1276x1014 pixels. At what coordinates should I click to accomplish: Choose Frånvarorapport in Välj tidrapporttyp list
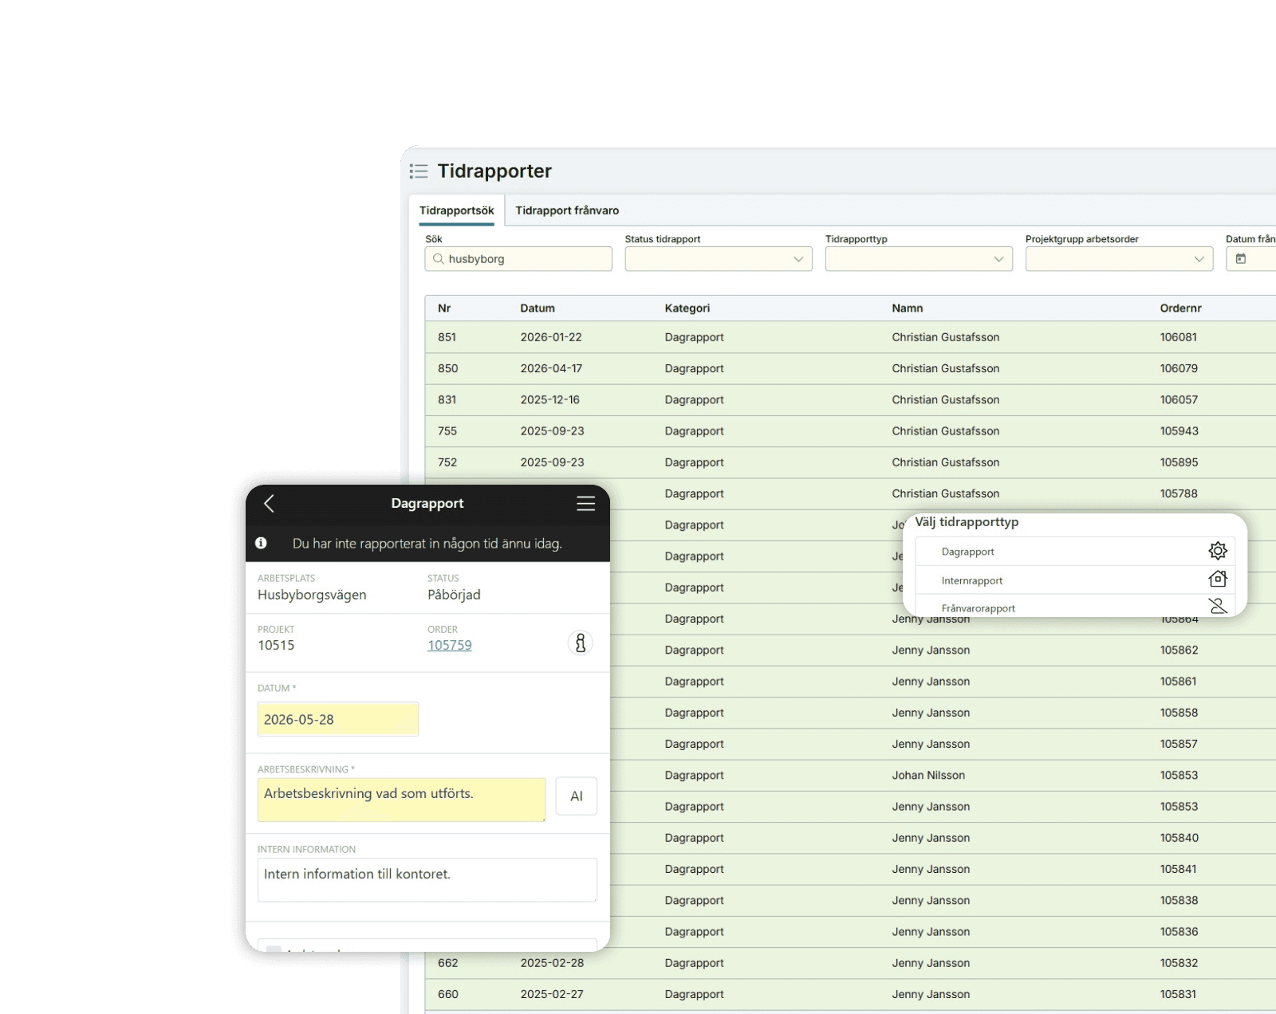click(x=1076, y=607)
